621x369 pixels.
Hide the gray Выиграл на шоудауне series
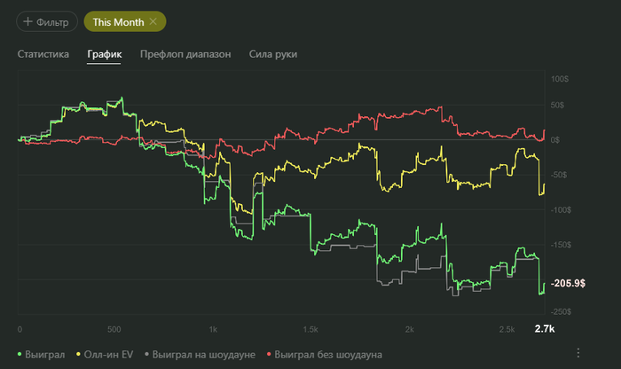point(200,354)
